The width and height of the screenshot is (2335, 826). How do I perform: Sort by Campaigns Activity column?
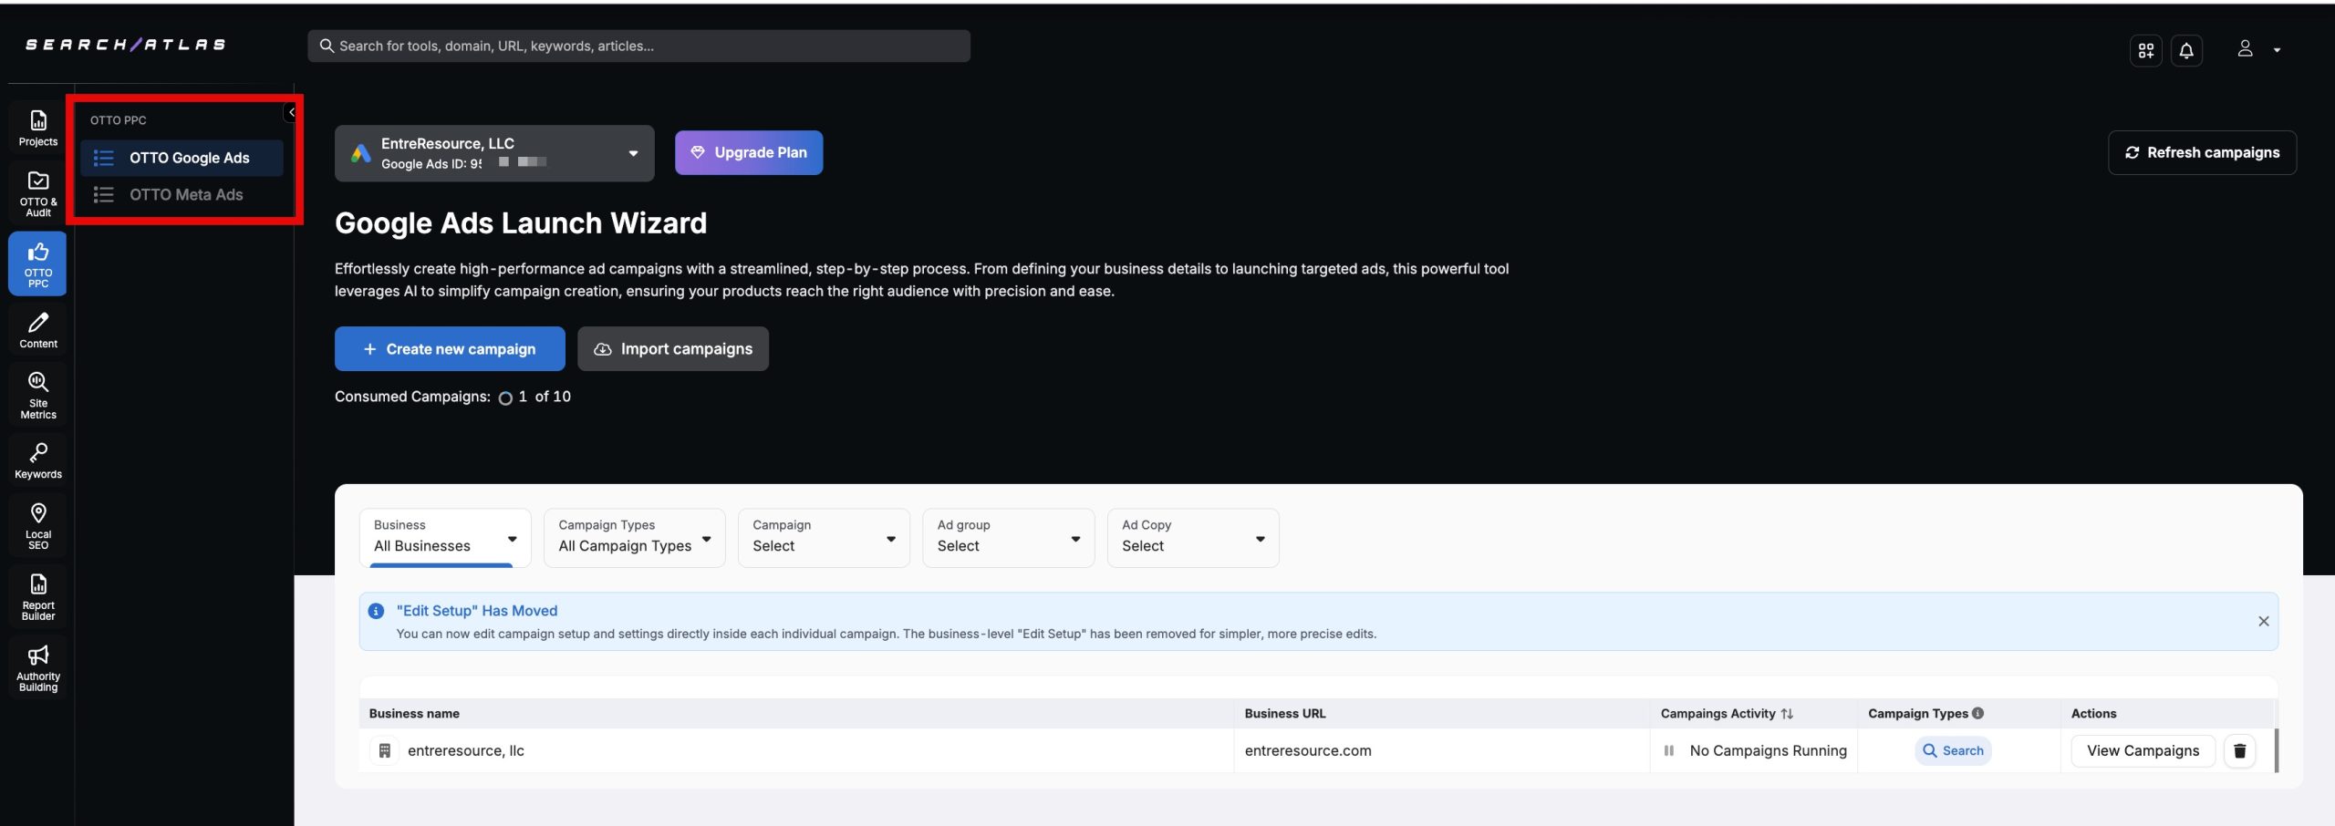(x=1787, y=714)
